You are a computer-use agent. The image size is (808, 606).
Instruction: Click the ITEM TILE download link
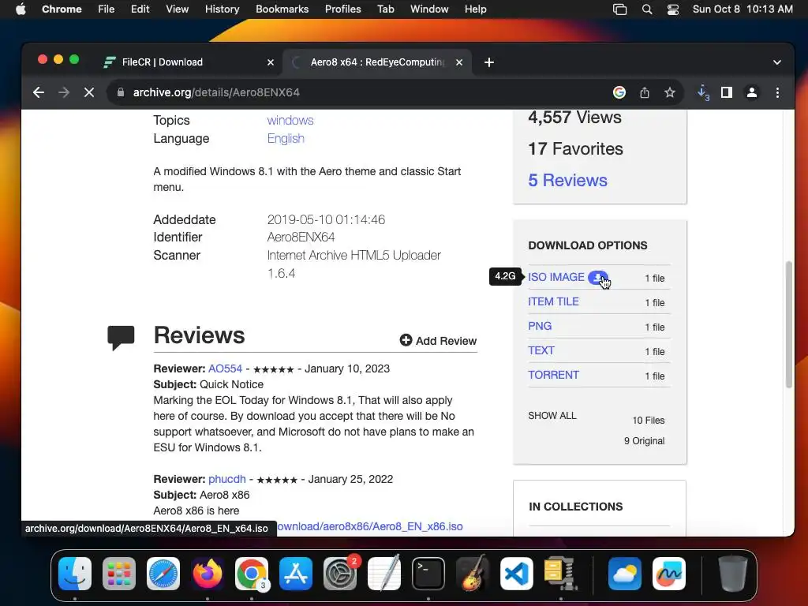tap(553, 301)
